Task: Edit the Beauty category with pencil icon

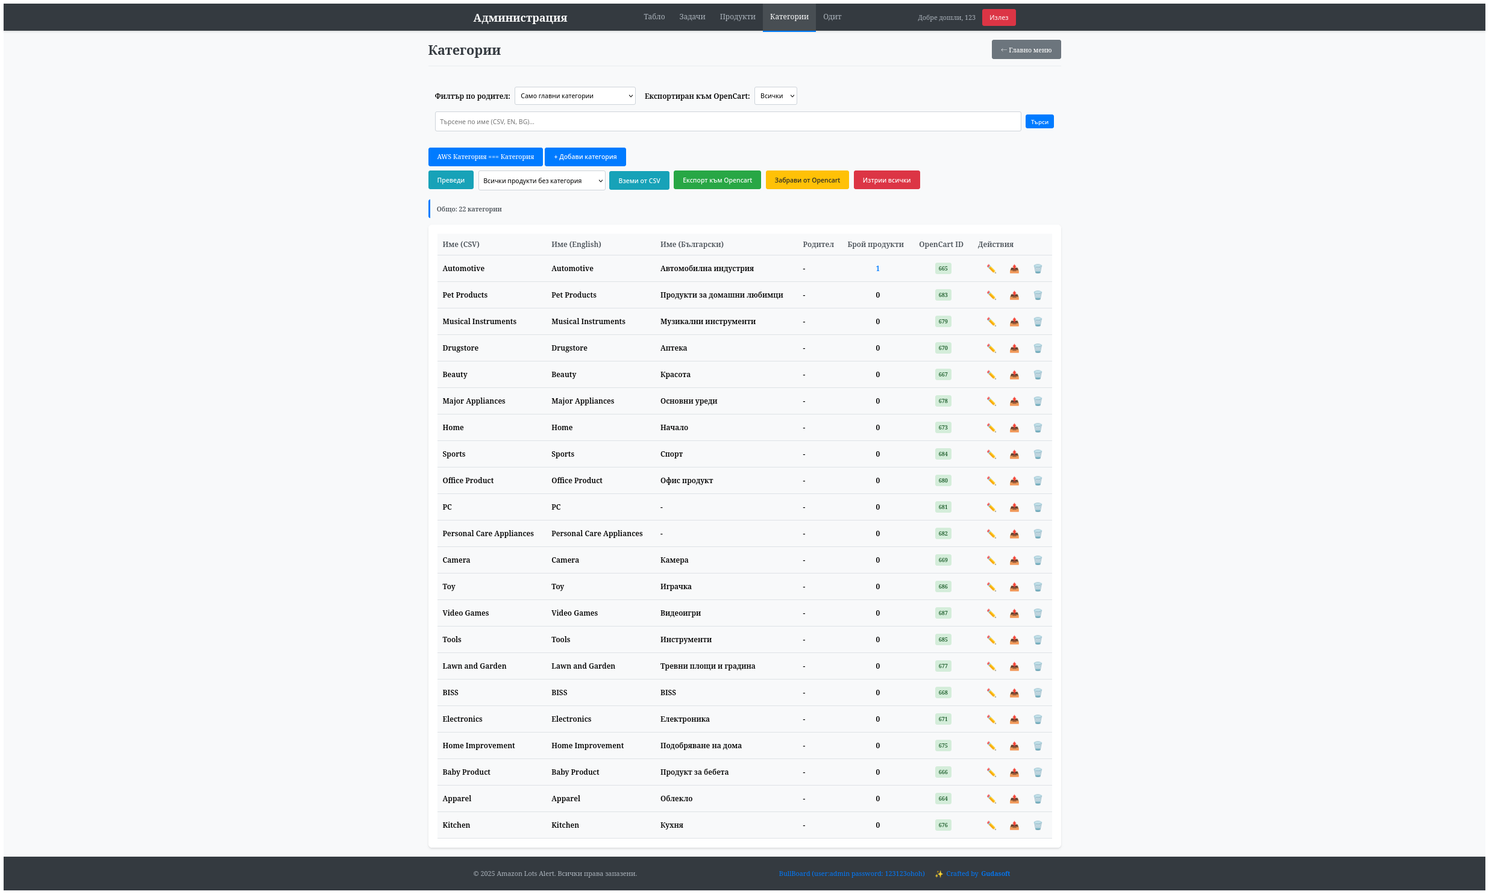Action: (x=991, y=375)
